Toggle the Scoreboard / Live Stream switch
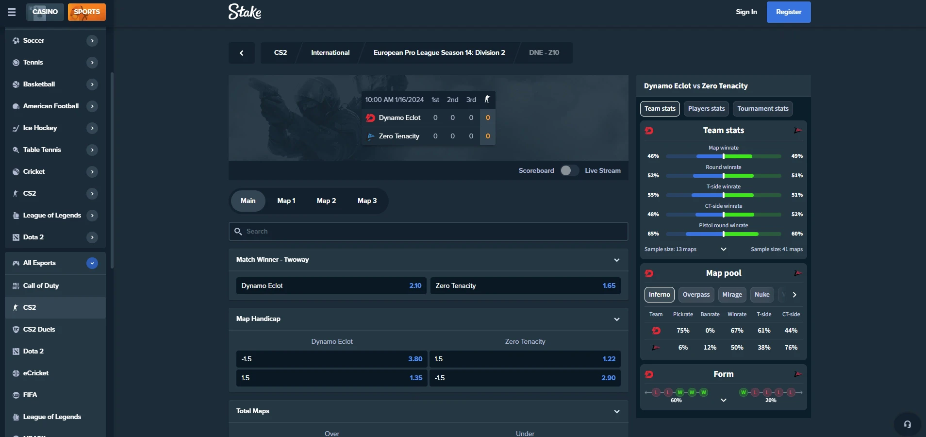Screen dimensions: 926x437 coord(569,170)
